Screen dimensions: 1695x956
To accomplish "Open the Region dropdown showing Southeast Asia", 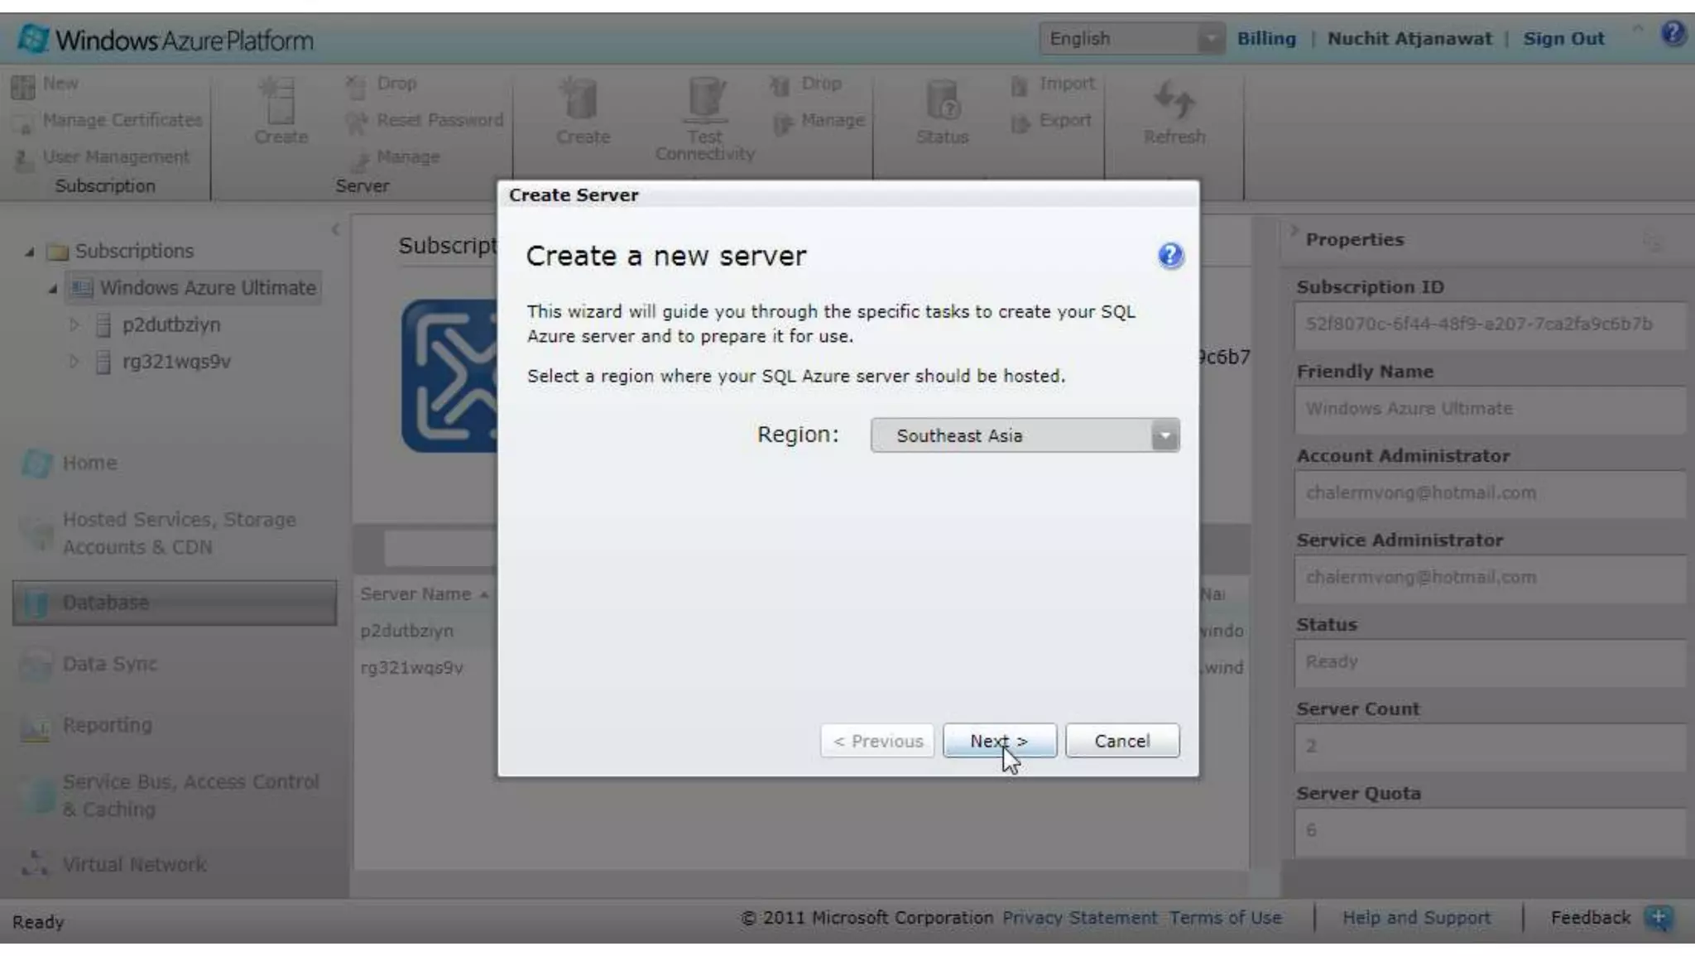I will tap(1025, 435).
